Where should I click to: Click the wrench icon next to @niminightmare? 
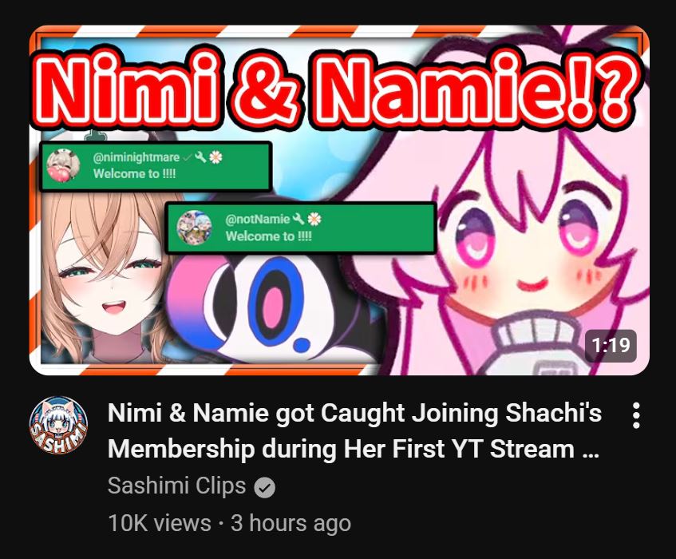click(x=200, y=157)
